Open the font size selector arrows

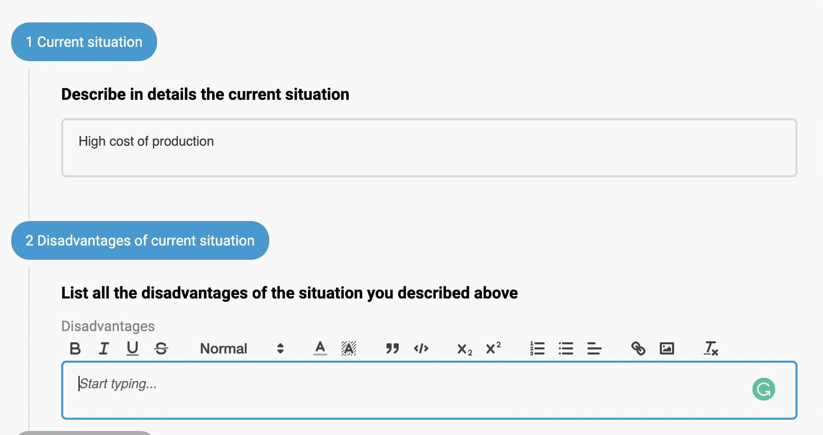pos(280,348)
